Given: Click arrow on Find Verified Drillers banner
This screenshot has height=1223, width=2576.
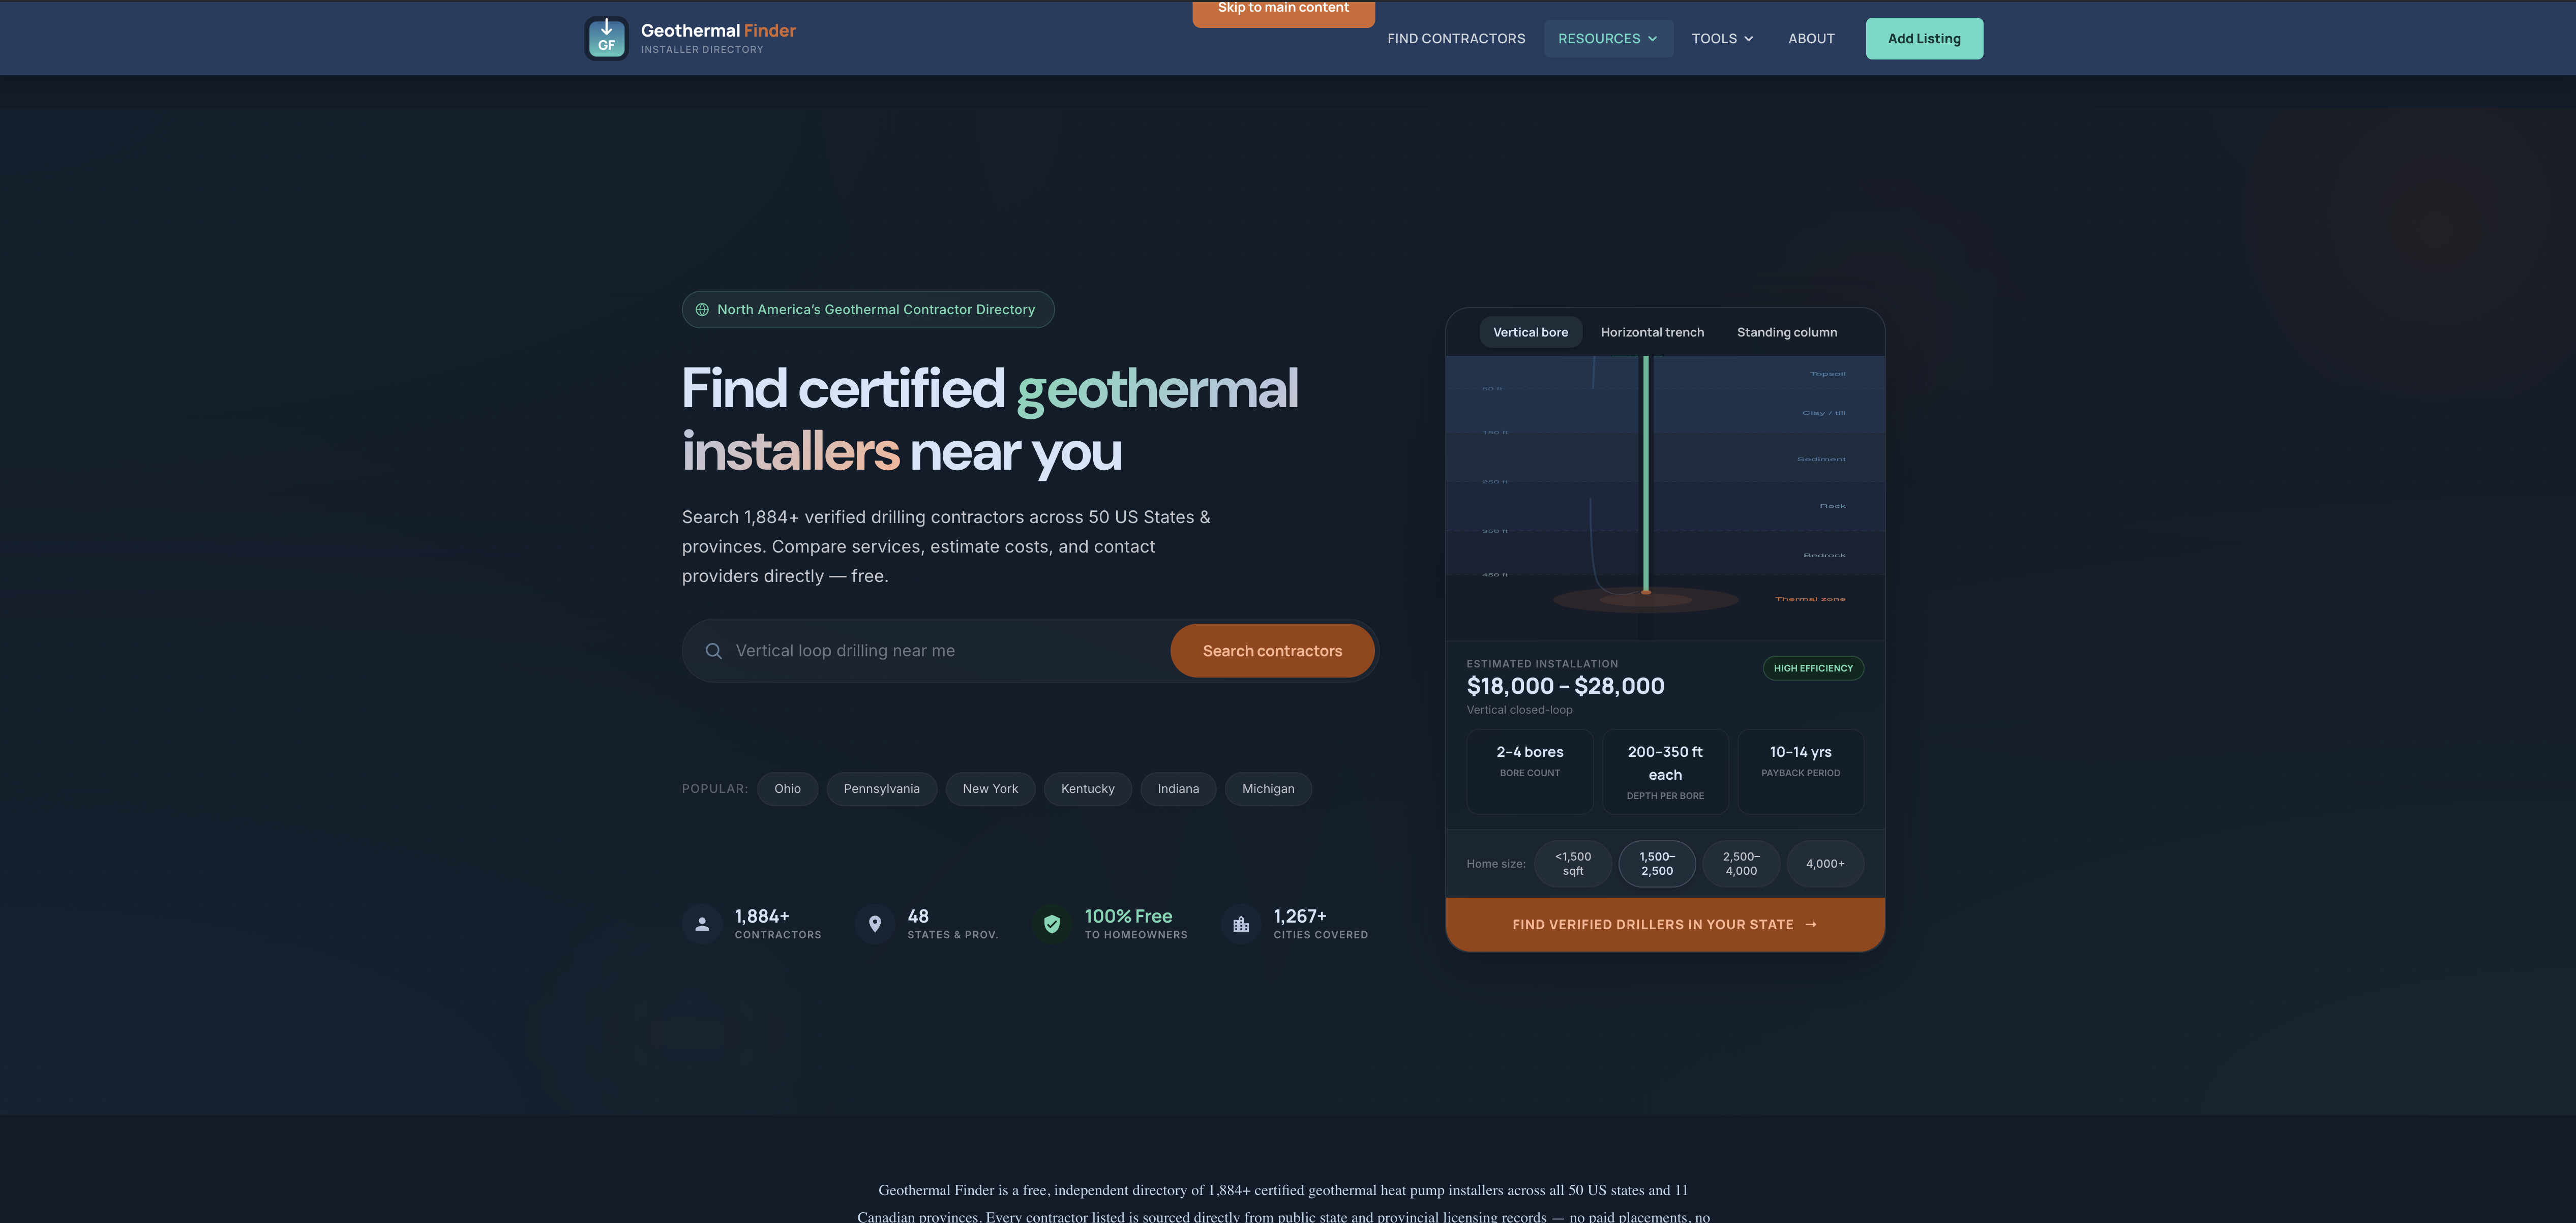Looking at the screenshot, I should (1811, 924).
